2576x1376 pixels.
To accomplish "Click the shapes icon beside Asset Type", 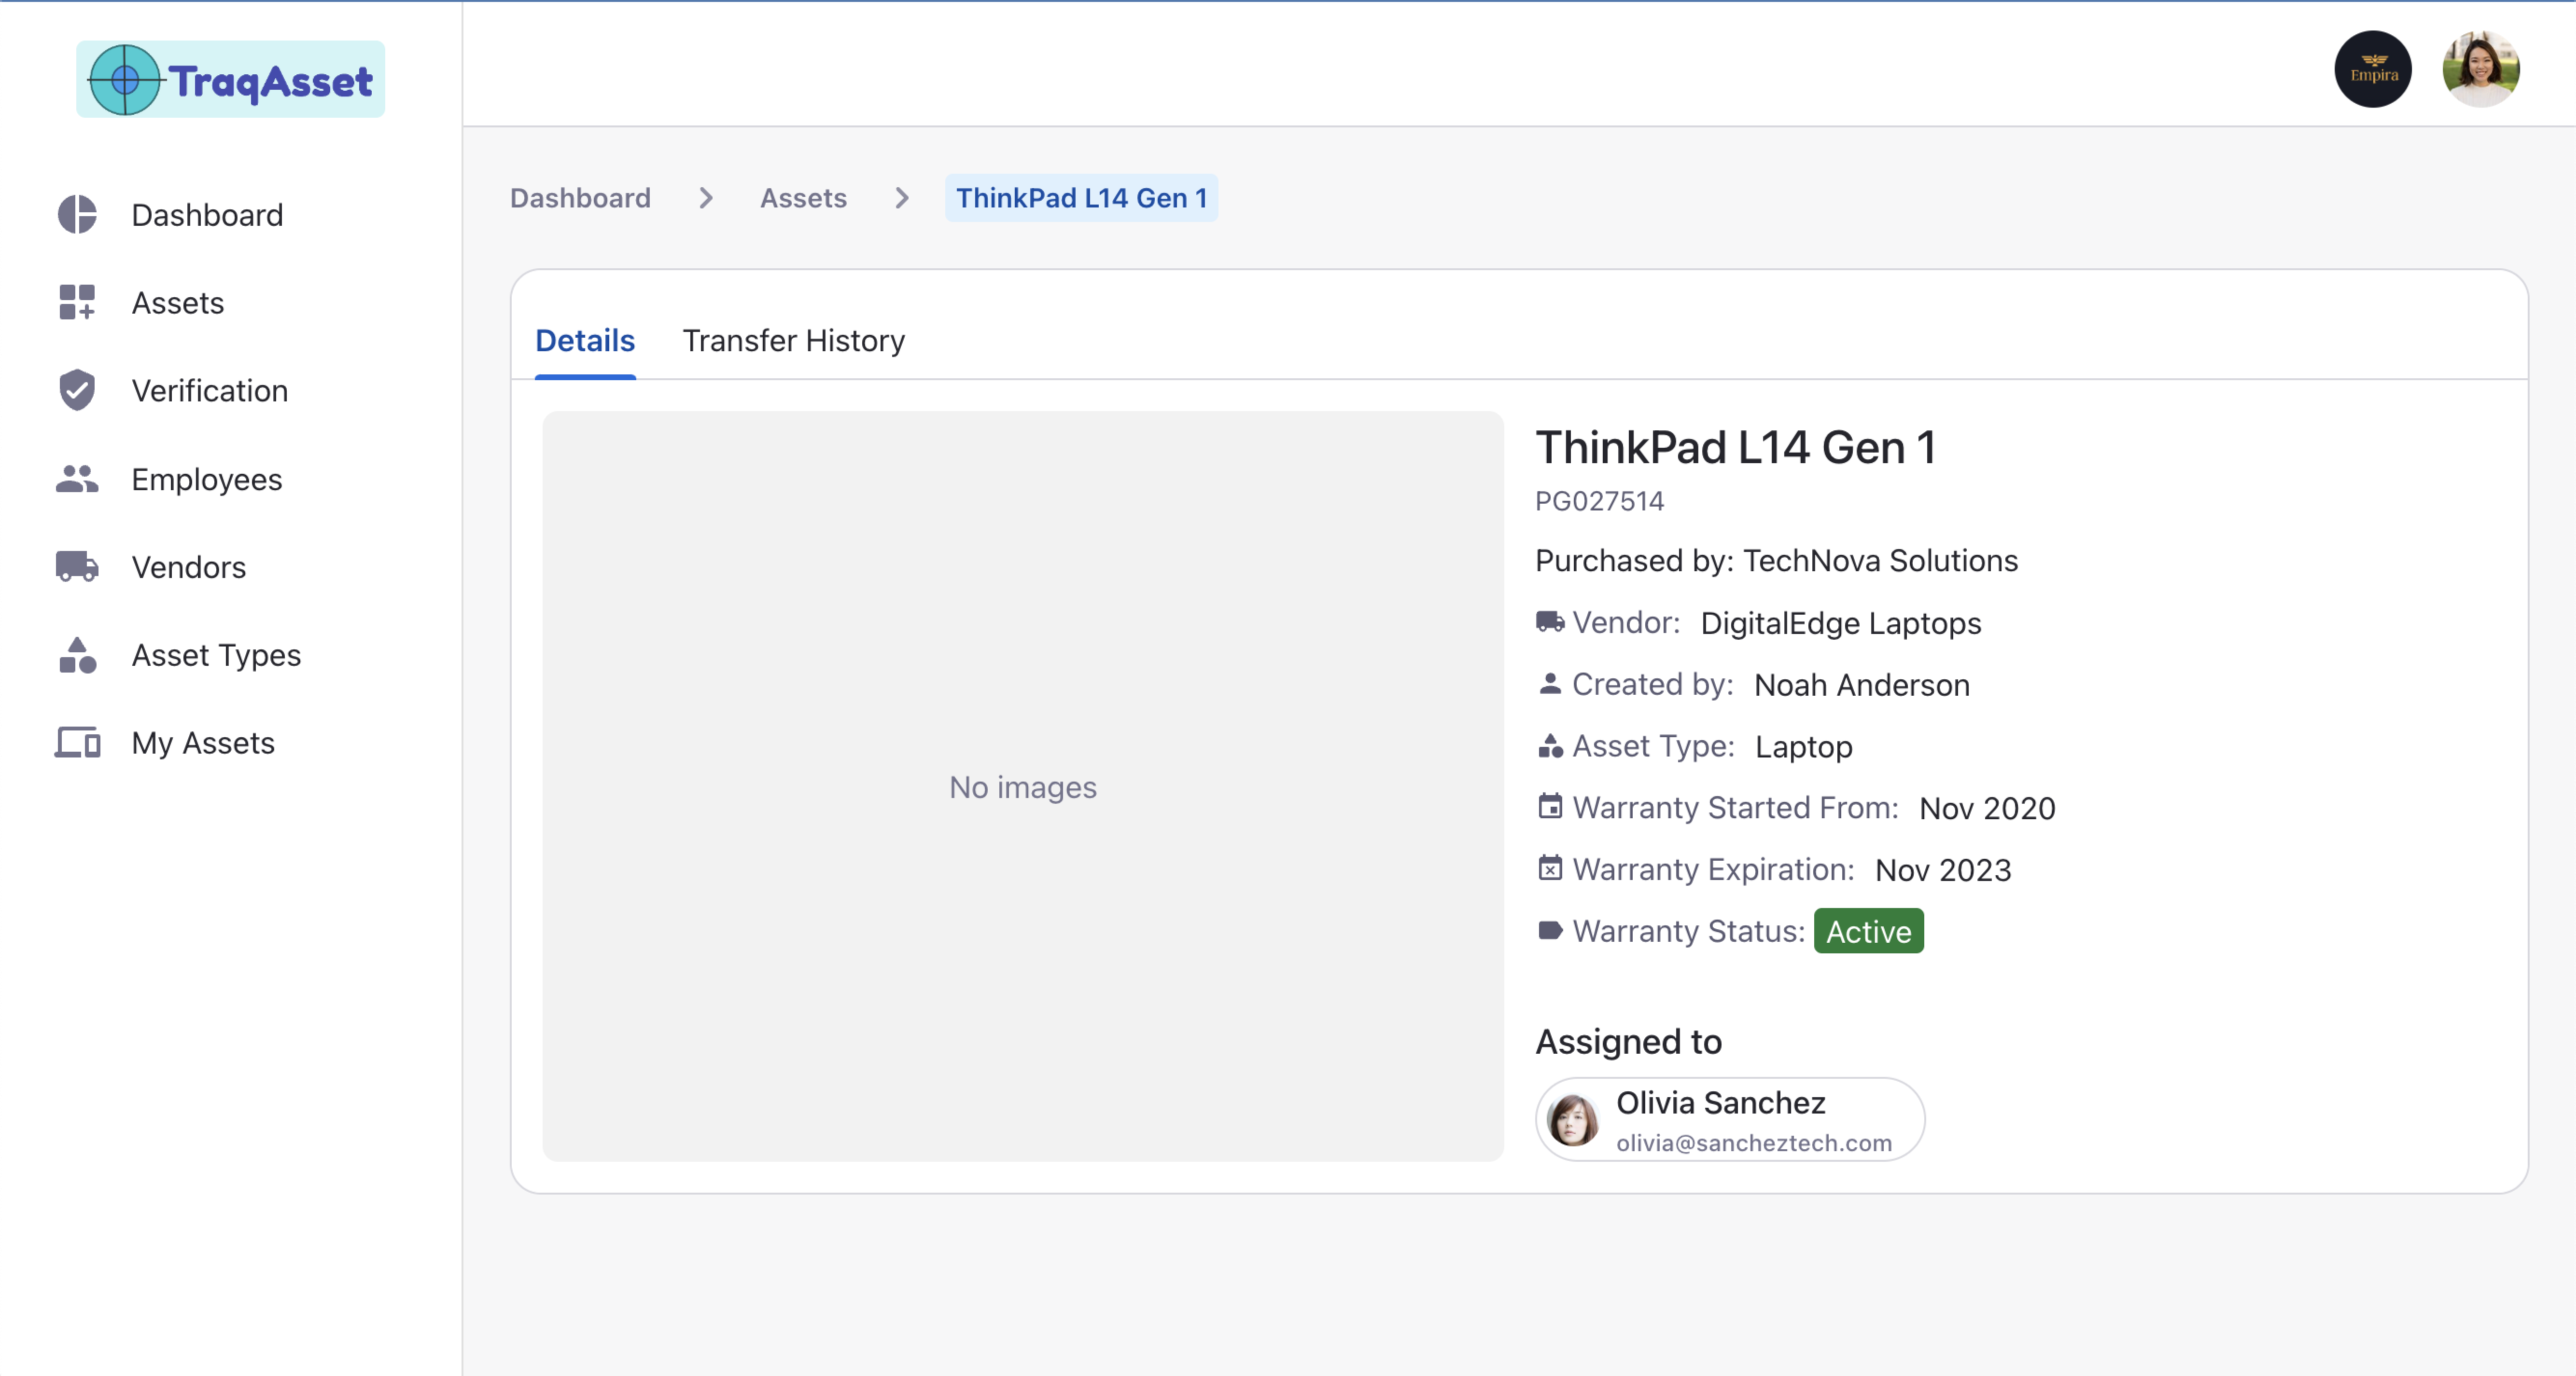I will (x=1550, y=745).
